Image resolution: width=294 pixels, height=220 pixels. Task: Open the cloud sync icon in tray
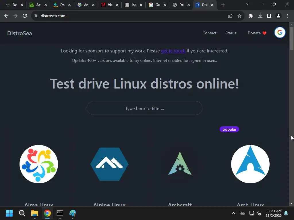click(x=243, y=213)
